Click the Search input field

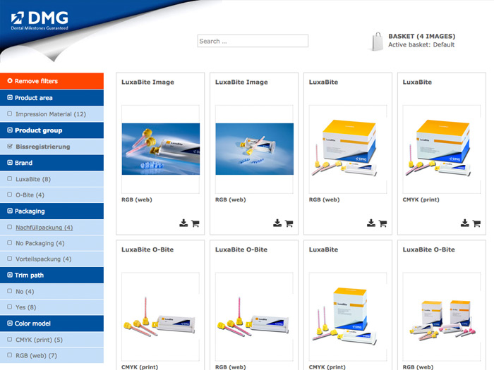click(x=253, y=41)
